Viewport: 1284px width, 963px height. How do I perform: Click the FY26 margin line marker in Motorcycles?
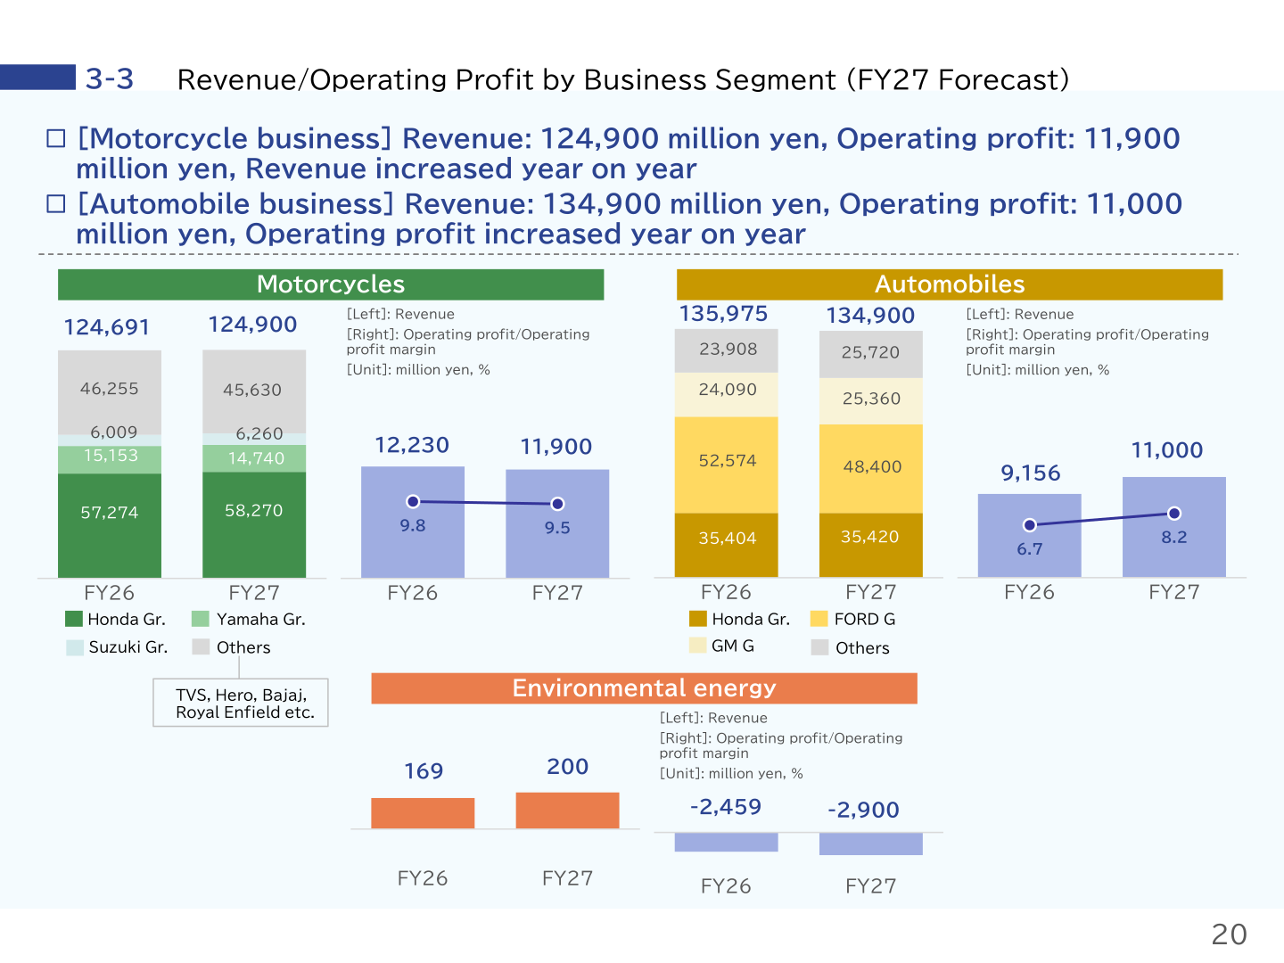coord(413,502)
